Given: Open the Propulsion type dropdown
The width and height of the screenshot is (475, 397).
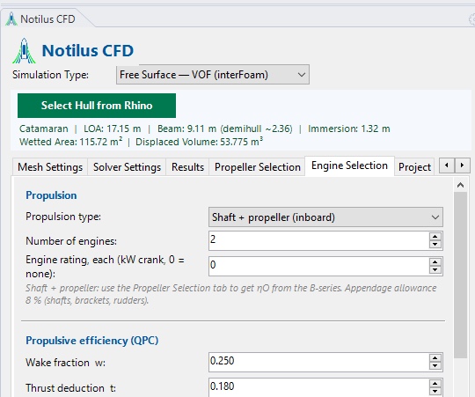Looking at the screenshot, I should [325, 217].
